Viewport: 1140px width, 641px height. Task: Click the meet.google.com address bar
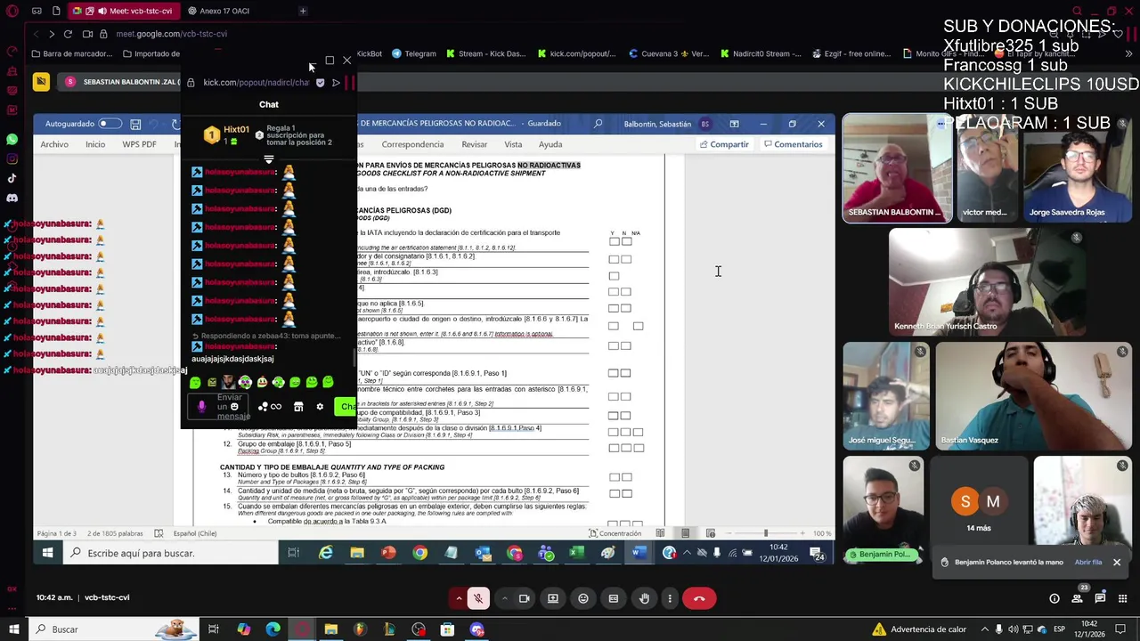171,34
